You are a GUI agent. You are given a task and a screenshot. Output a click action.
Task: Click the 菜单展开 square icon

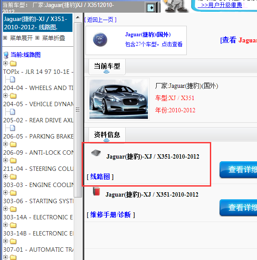(x=5, y=38)
